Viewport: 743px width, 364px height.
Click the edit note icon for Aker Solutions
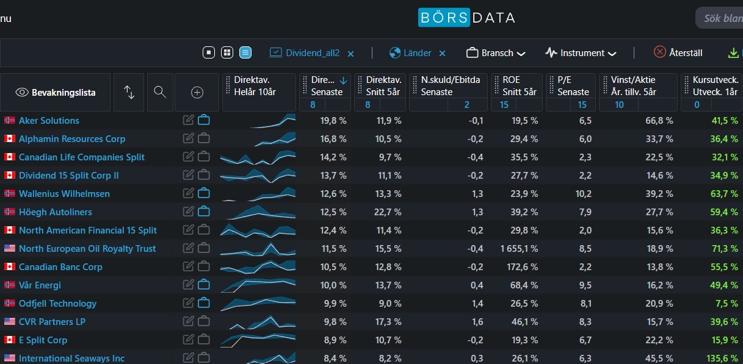[189, 120]
